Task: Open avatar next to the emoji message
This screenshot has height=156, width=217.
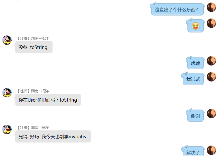Action: click(211, 23)
